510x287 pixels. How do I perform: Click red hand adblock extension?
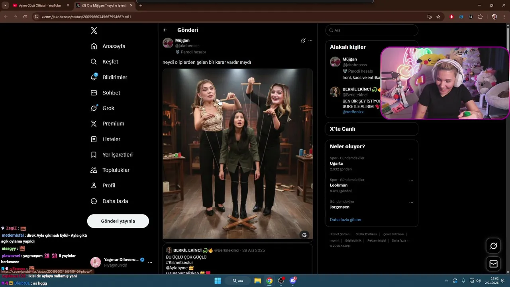pyautogui.click(x=451, y=17)
